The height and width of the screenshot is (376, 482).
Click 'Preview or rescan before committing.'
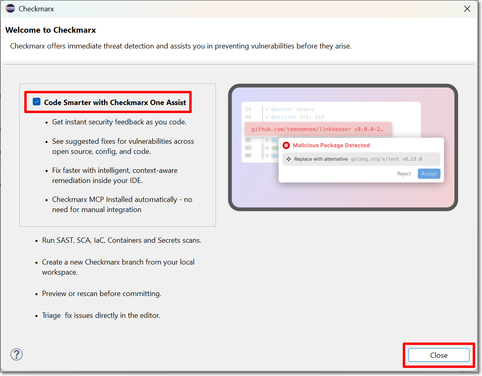click(102, 294)
